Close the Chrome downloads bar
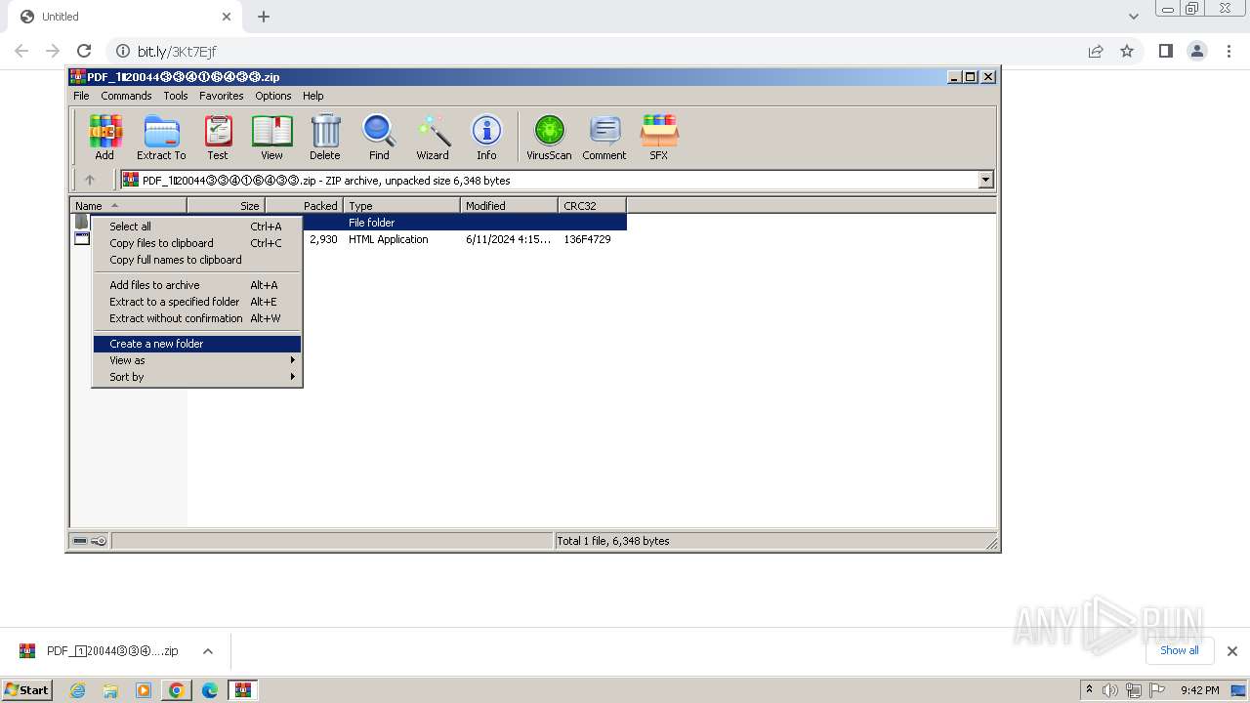The image size is (1250, 703). point(1231,651)
